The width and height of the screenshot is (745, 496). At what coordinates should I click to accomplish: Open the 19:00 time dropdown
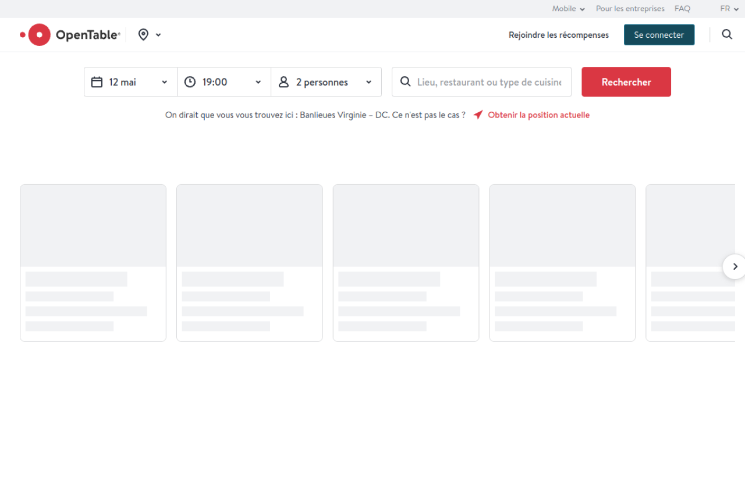click(224, 82)
